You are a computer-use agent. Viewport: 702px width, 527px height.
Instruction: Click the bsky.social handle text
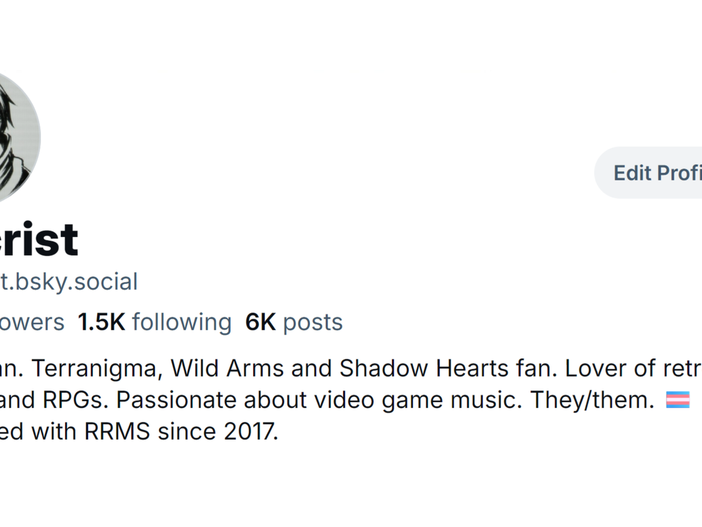point(69,282)
